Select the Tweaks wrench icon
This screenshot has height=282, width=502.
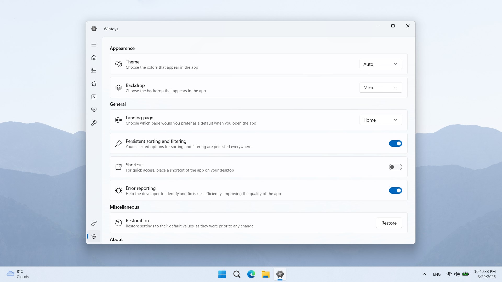(94, 123)
